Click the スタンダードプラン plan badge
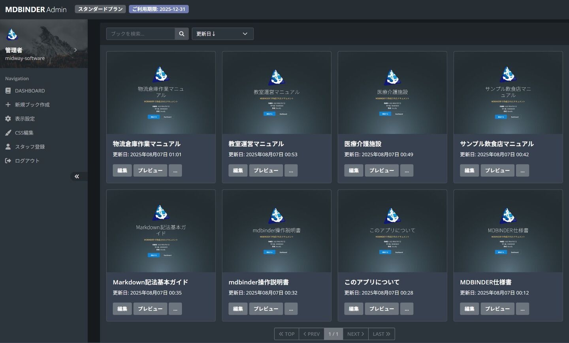The image size is (569, 343). click(100, 9)
